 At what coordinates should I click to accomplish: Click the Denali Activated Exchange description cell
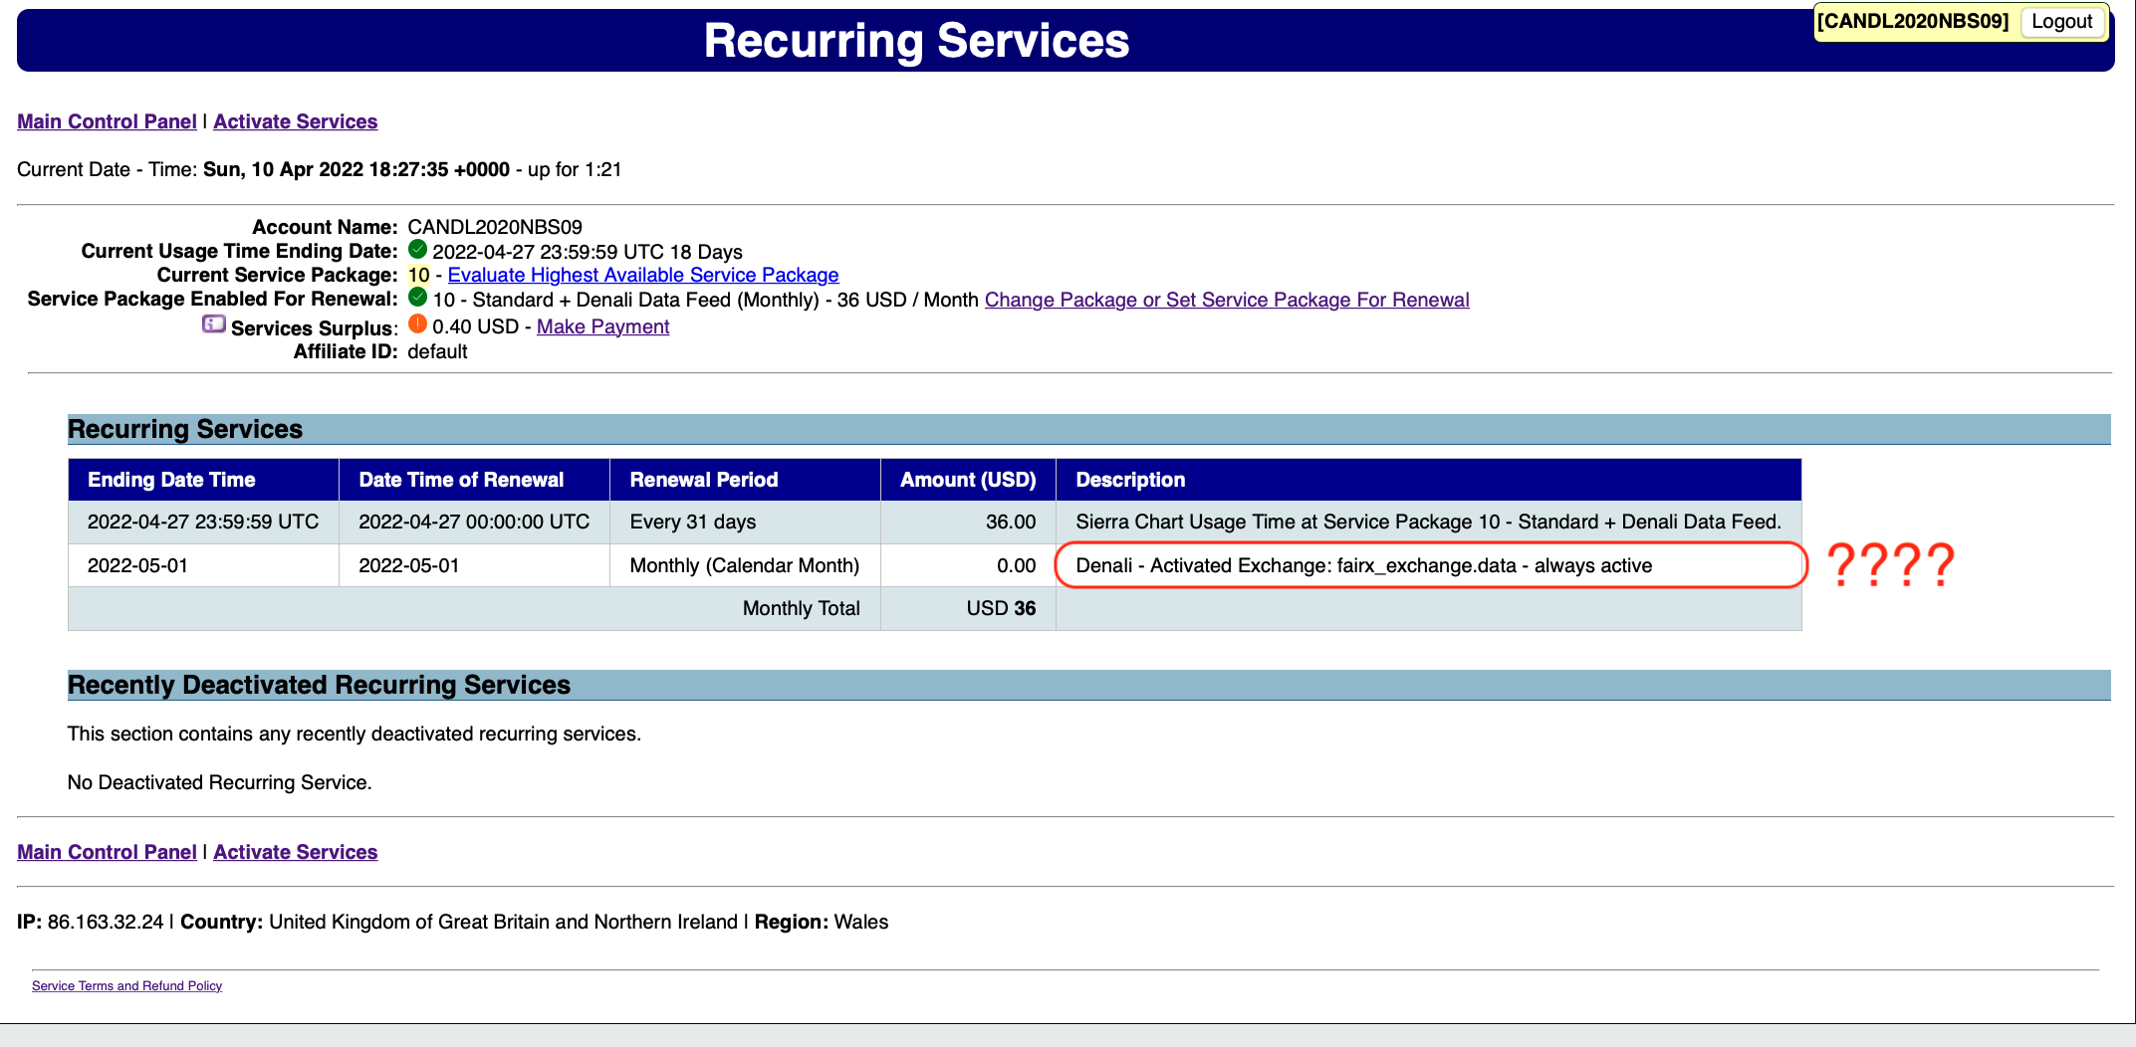pyautogui.click(x=1429, y=565)
